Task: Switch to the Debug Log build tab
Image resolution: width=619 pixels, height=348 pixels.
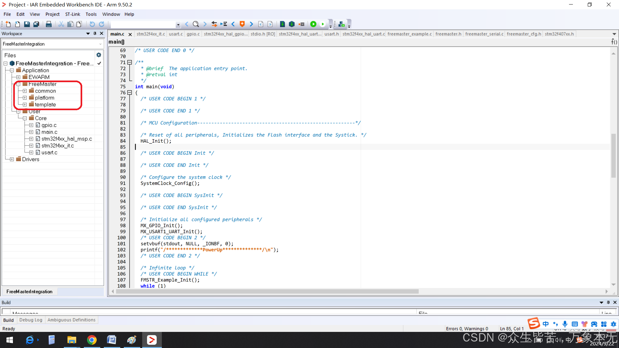Action: [x=31, y=320]
